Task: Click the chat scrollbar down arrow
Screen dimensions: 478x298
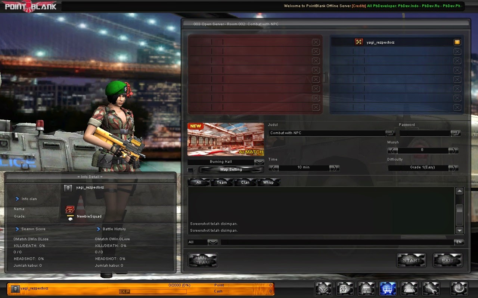Action: (x=459, y=230)
